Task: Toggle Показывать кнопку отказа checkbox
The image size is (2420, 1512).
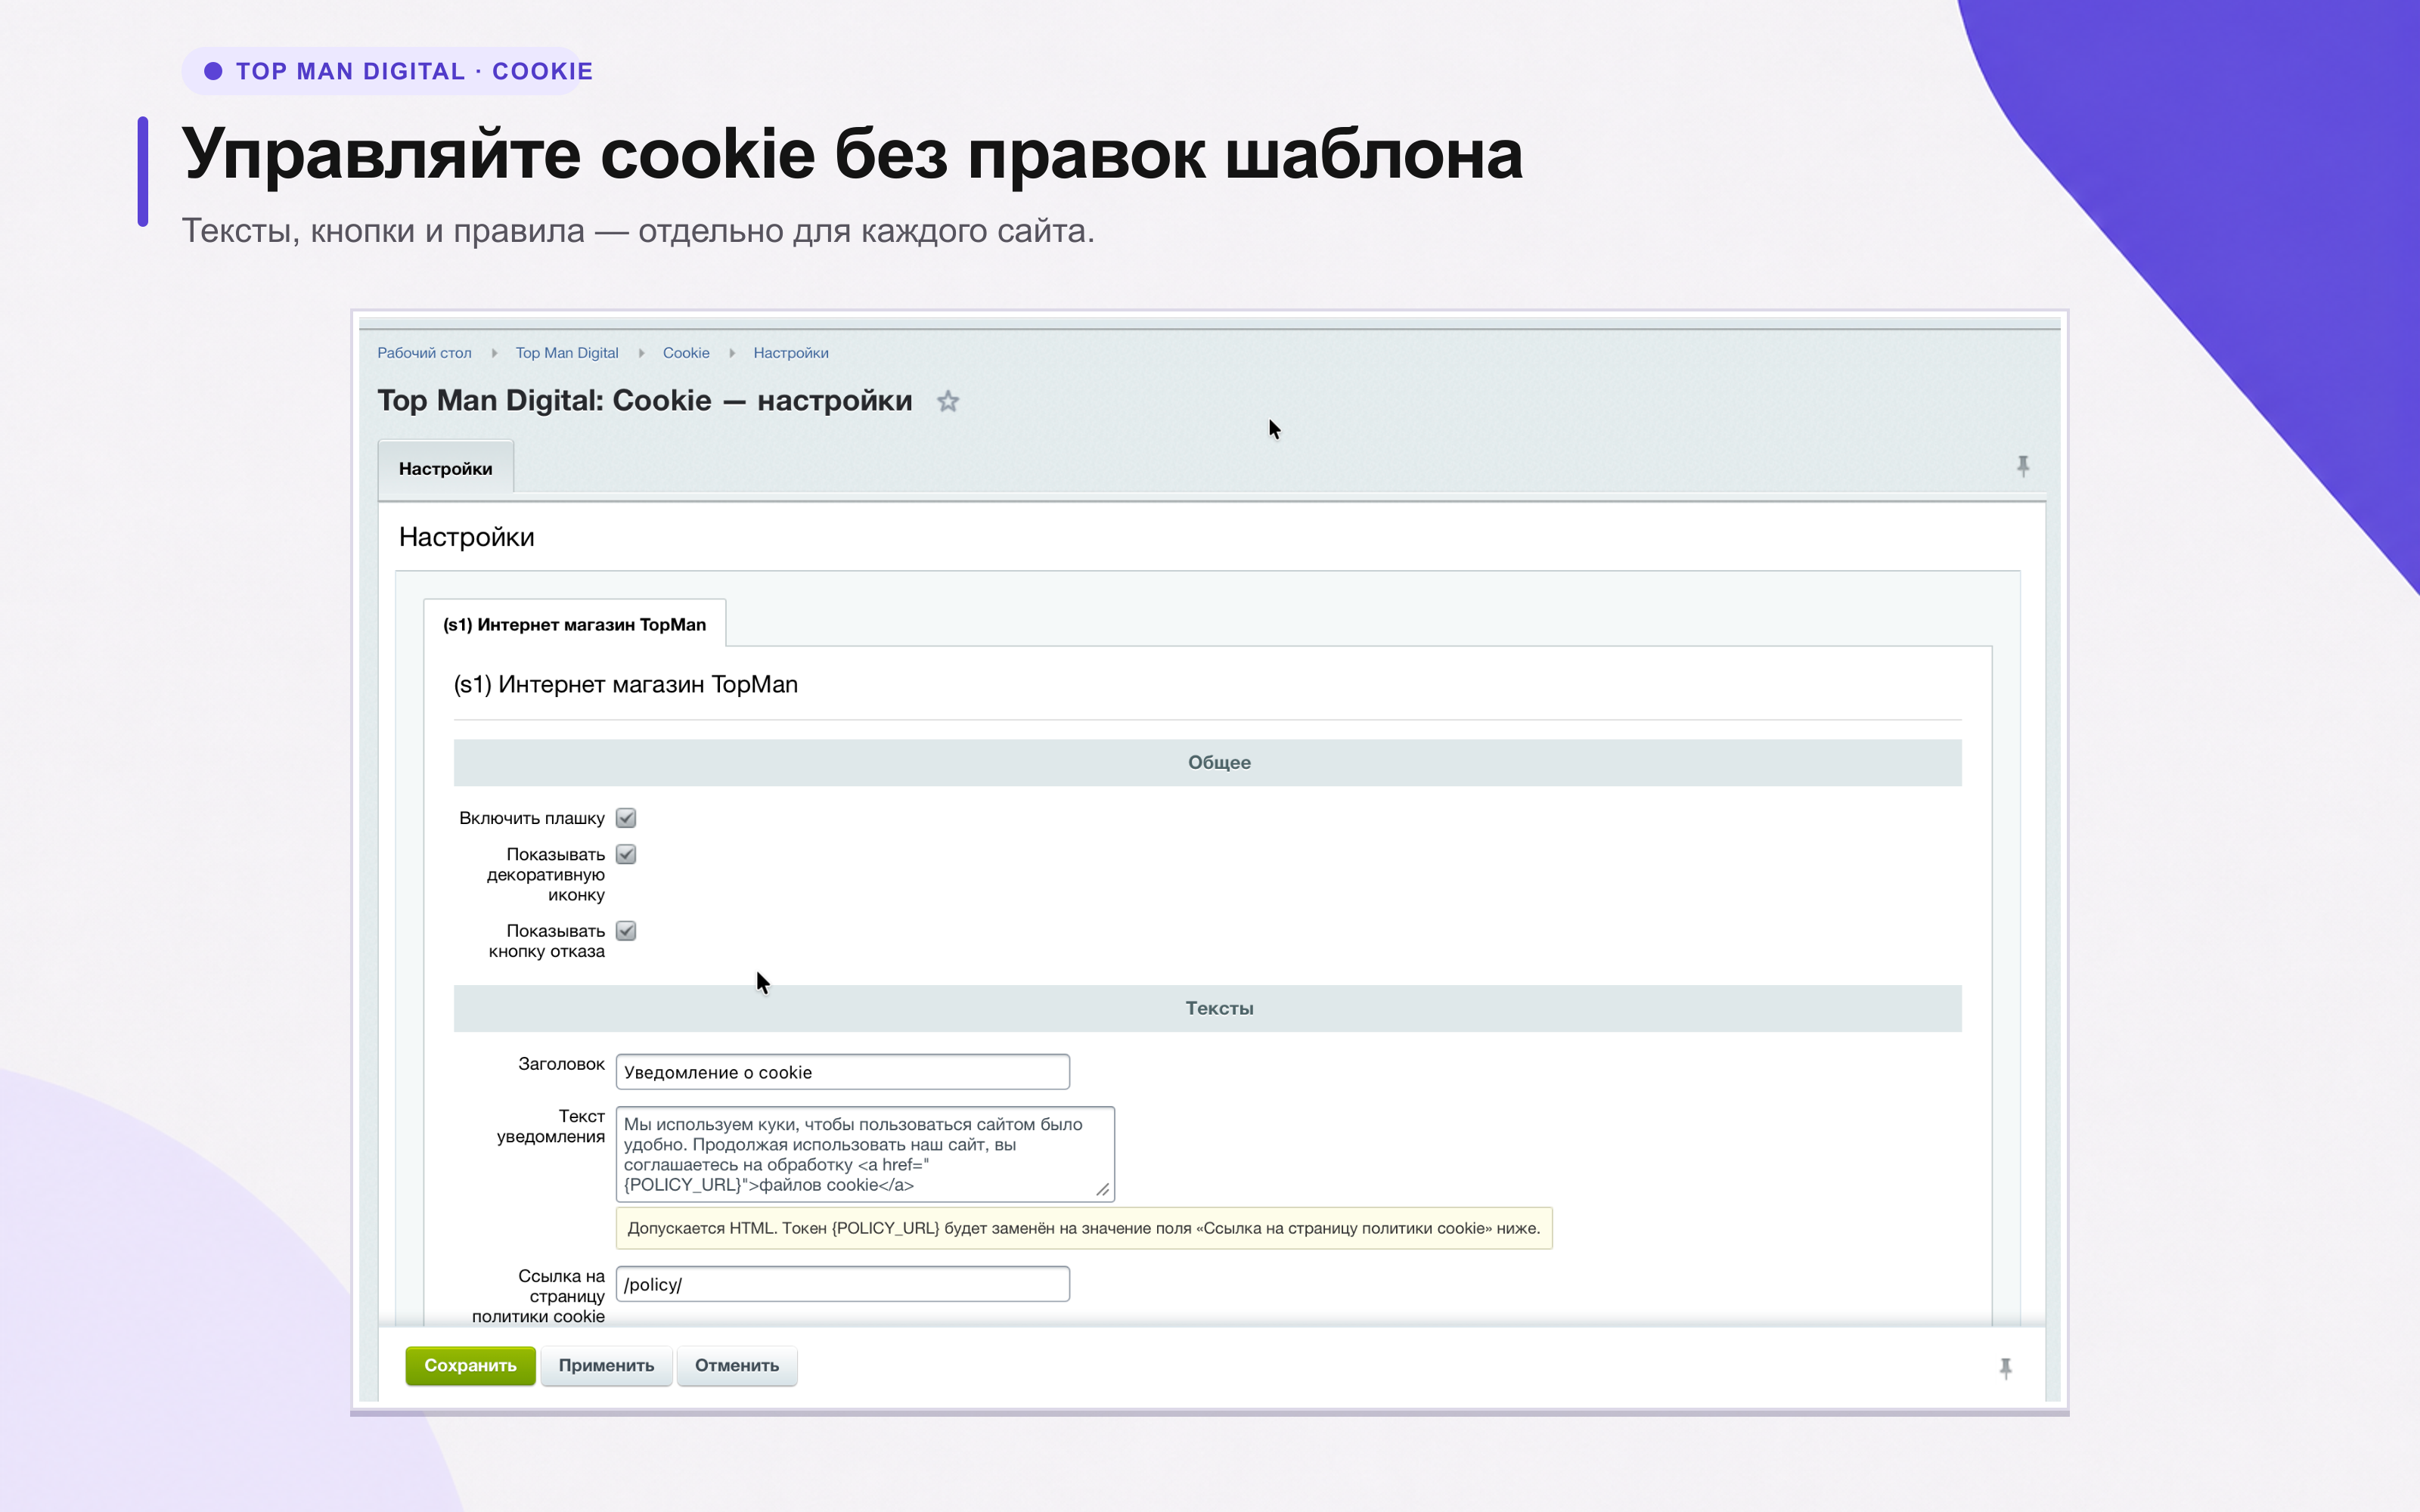Action: point(626,931)
